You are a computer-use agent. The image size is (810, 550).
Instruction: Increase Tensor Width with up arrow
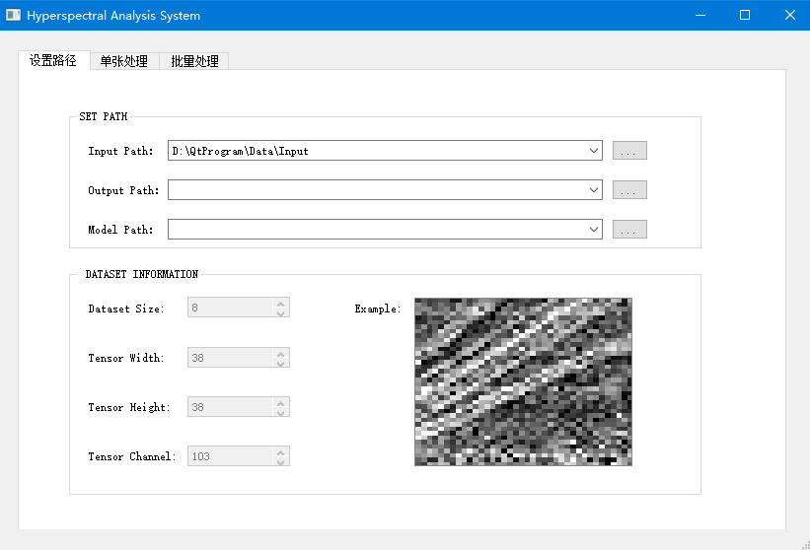(x=280, y=354)
